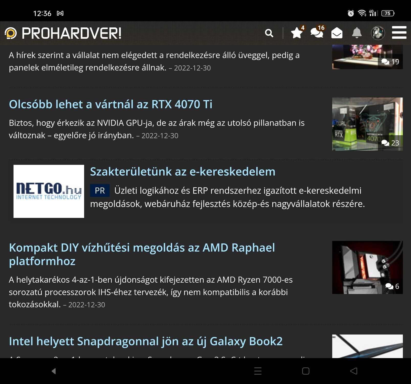
Task: Click summary text 'A helytakarékos 4-az-1-ben újdonságot'
Action: click(83, 280)
